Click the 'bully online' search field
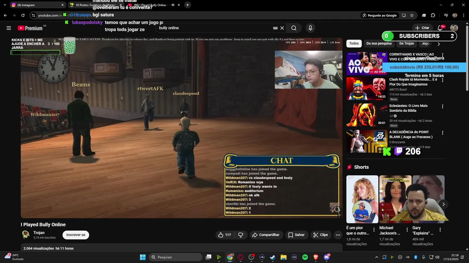The image size is (469, 263). (x=214, y=28)
